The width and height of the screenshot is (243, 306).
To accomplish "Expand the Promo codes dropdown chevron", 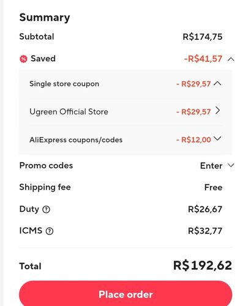I will point(231,165).
